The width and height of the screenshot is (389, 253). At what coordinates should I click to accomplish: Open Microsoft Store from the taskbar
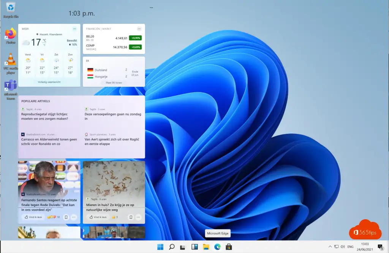pos(229,247)
